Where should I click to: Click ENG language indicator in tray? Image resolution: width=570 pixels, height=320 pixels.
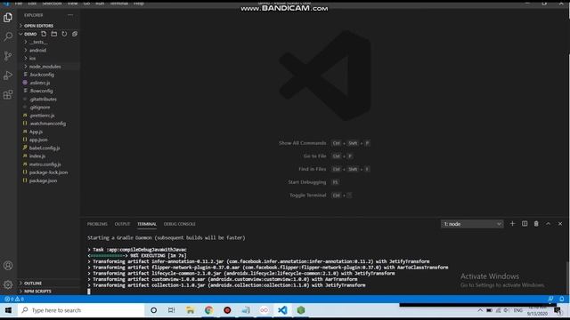click(518, 310)
